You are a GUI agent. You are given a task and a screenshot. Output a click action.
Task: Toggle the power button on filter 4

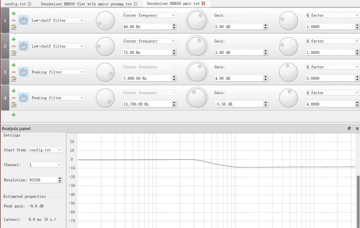tap(24, 98)
